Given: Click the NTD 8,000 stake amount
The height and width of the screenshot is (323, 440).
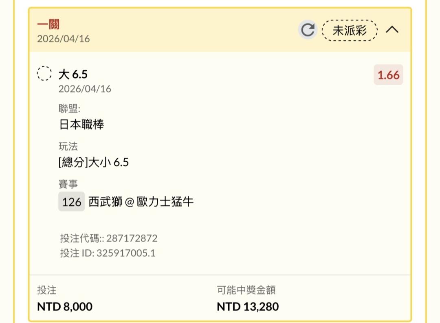Looking at the screenshot, I should pos(65,306).
